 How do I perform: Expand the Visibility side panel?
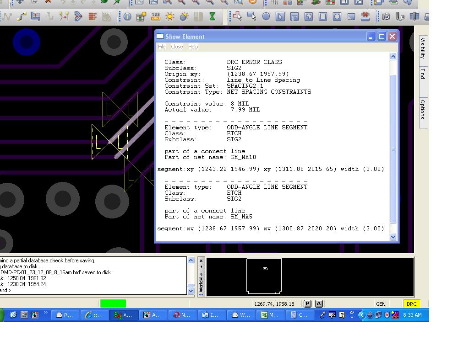[423, 48]
